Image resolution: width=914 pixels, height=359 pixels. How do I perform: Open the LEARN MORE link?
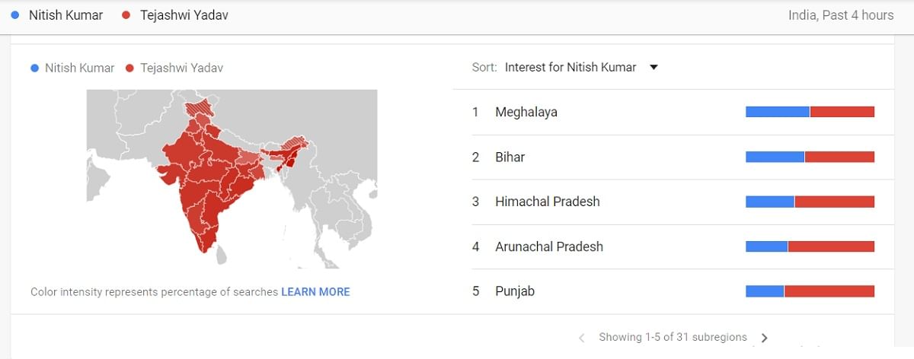click(x=315, y=291)
